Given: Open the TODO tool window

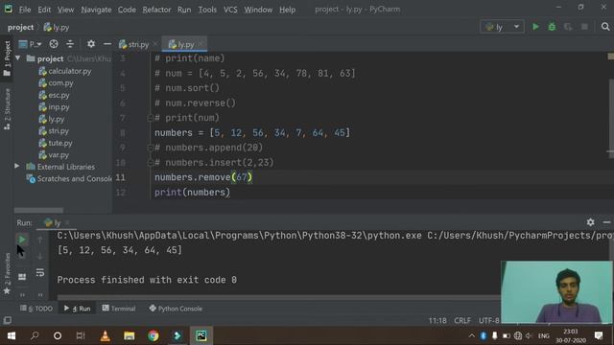Looking at the screenshot, I should [x=36, y=309].
